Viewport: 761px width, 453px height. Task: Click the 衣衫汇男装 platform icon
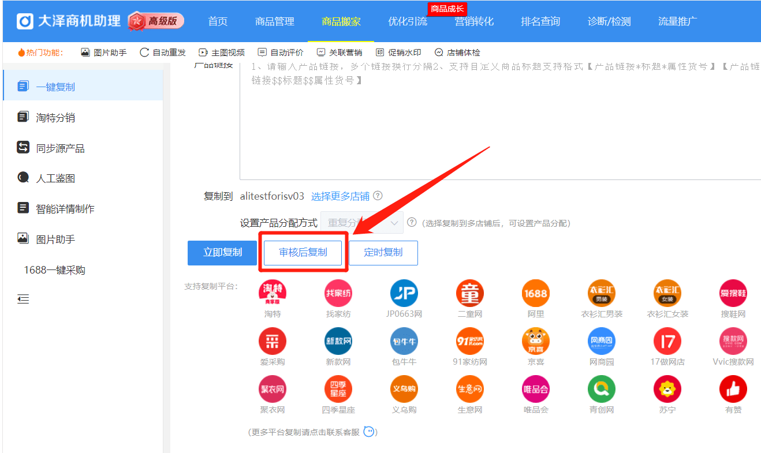(602, 293)
